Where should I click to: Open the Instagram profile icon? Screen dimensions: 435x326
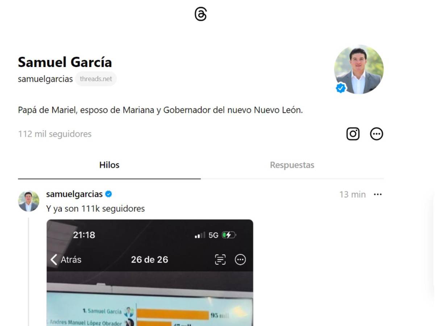click(x=352, y=134)
